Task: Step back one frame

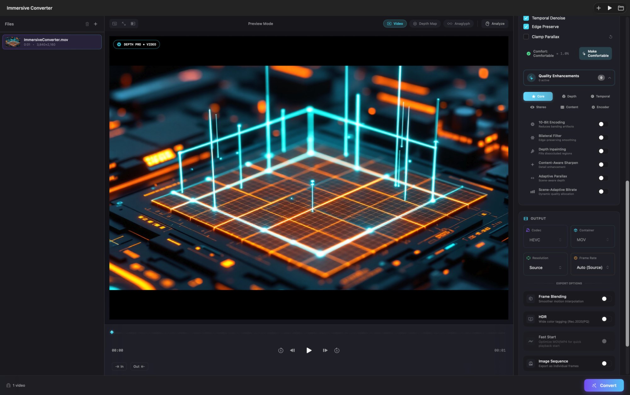Action: coord(292,350)
